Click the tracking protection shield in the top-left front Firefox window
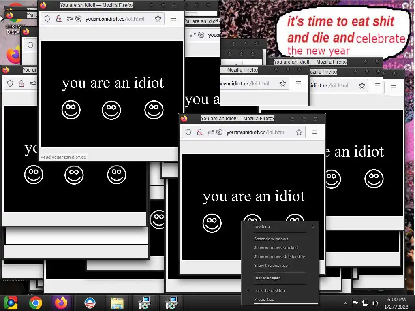The width and height of the screenshot is (415, 311). (x=47, y=19)
